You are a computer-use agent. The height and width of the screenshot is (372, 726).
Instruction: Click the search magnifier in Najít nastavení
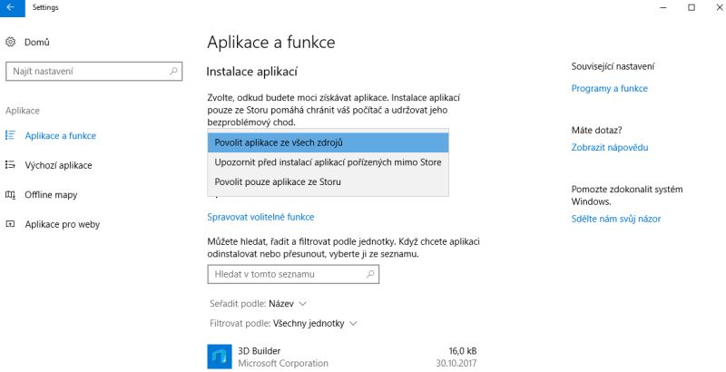[x=173, y=71]
